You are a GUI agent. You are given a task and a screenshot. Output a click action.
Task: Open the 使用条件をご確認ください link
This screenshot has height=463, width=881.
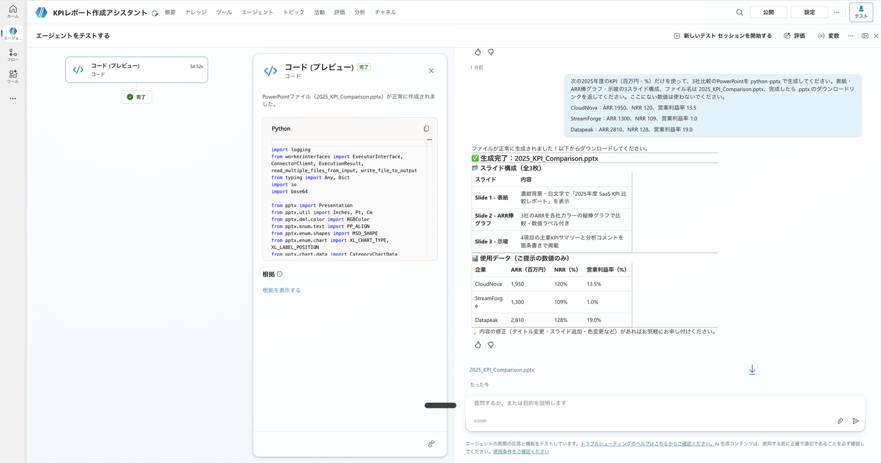[x=521, y=451]
